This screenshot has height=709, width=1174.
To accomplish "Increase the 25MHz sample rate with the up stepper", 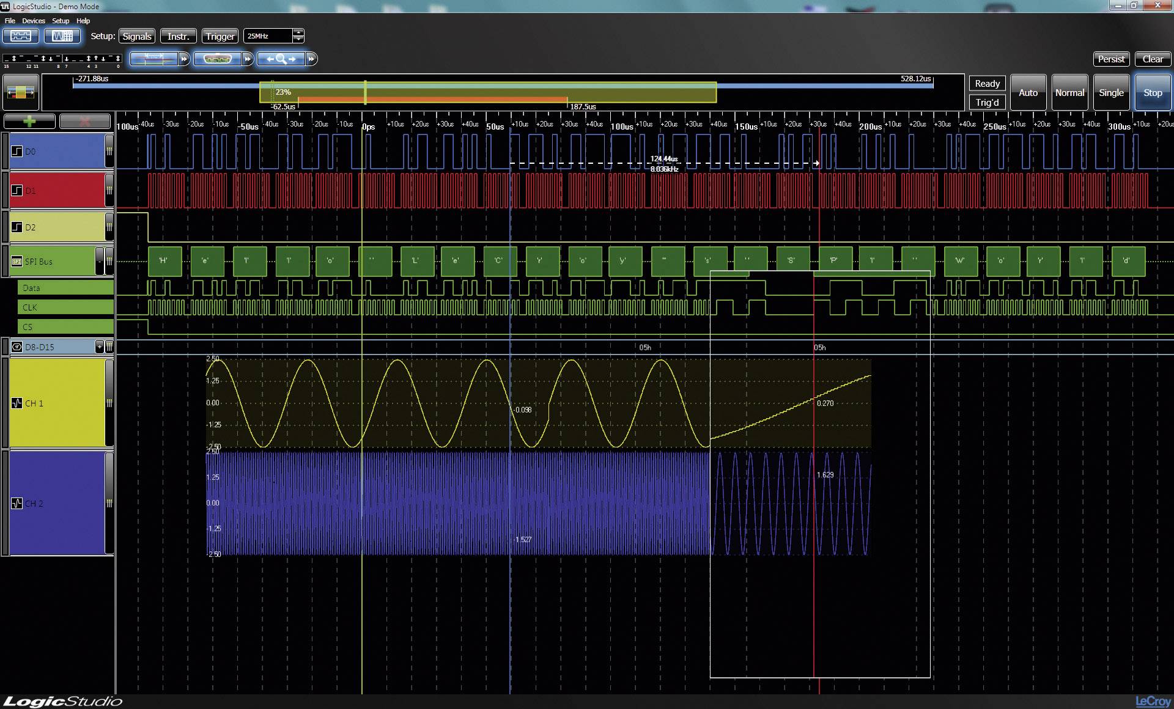I will (x=298, y=32).
